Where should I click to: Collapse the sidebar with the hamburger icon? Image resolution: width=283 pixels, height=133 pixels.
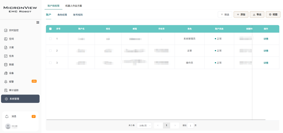tap(38, 22)
